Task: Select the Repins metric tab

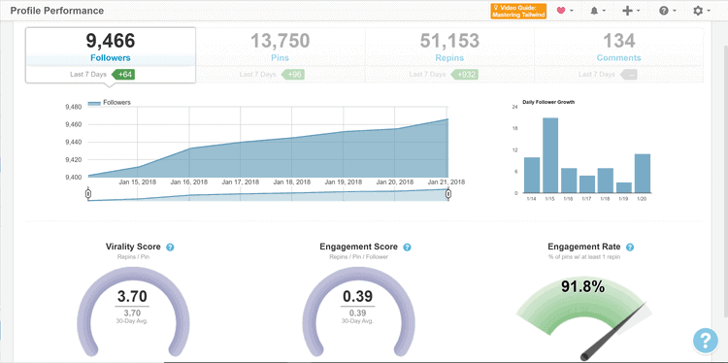Action: coord(449,55)
